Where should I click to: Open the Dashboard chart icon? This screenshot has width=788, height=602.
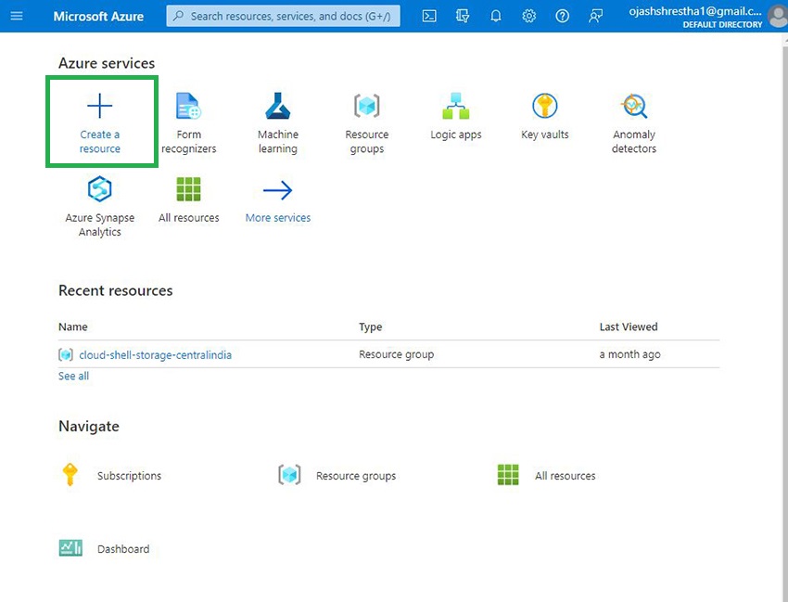[x=70, y=547]
